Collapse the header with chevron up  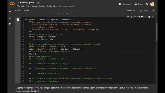pos(153,11)
